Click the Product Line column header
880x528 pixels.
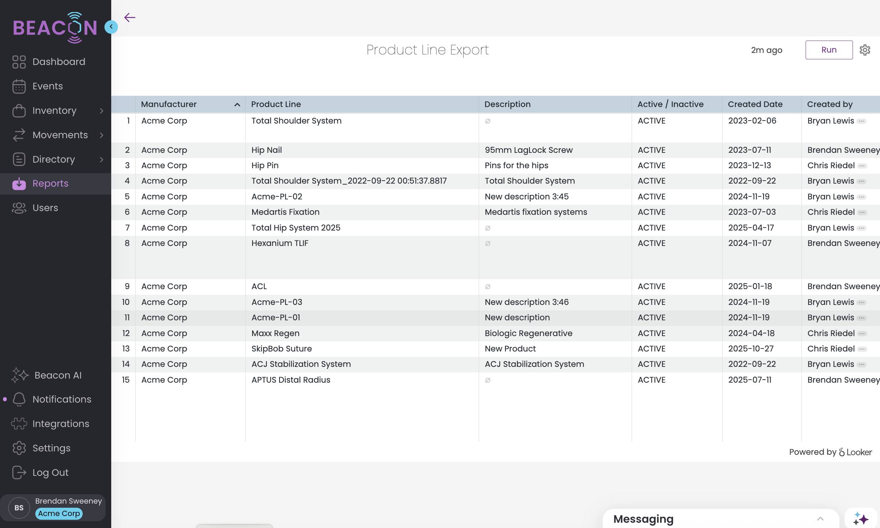pos(276,104)
